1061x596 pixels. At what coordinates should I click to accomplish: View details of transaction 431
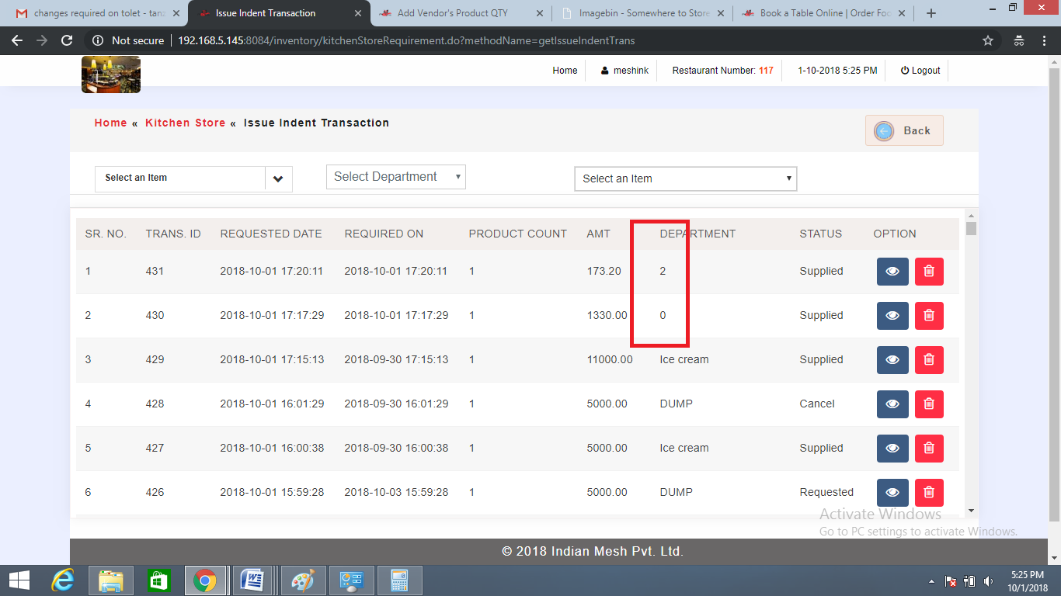tap(892, 272)
